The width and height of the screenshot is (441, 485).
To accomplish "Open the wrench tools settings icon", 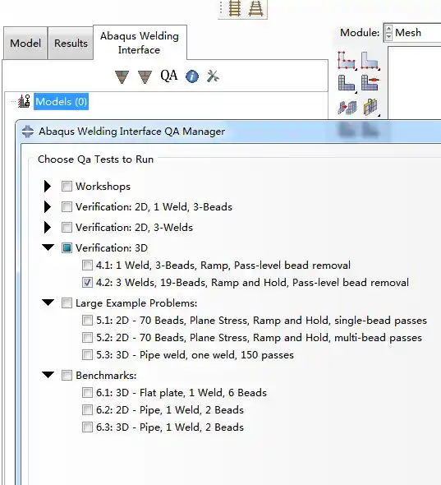I will click(213, 76).
